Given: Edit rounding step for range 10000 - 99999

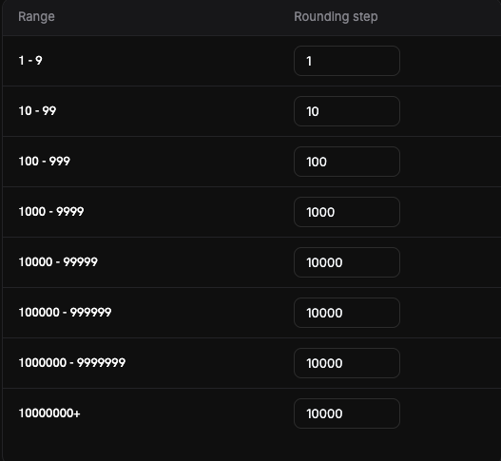Looking at the screenshot, I should point(347,262).
